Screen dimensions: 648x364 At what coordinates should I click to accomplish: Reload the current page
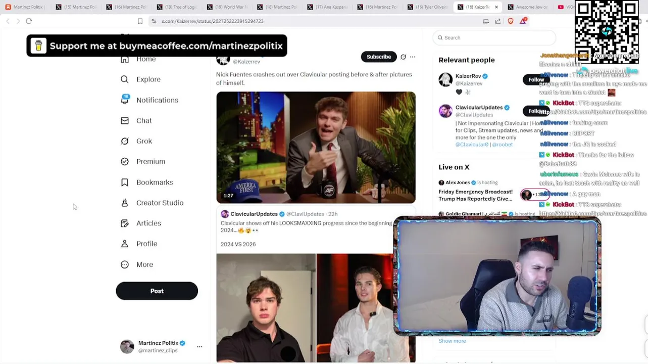29,21
